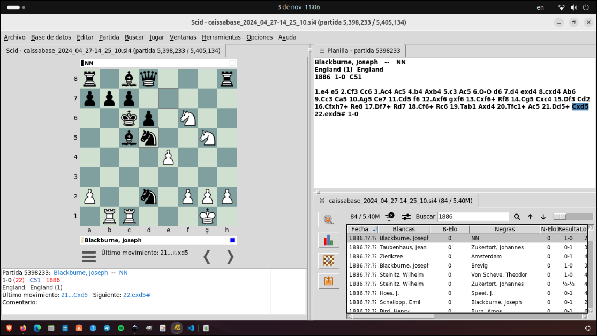Click the magnifier beside Buscar field
597x336 pixels.
517,217
